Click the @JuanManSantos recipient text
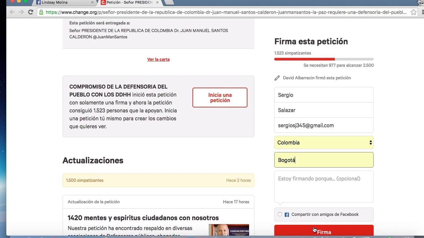 click(110, 37)
